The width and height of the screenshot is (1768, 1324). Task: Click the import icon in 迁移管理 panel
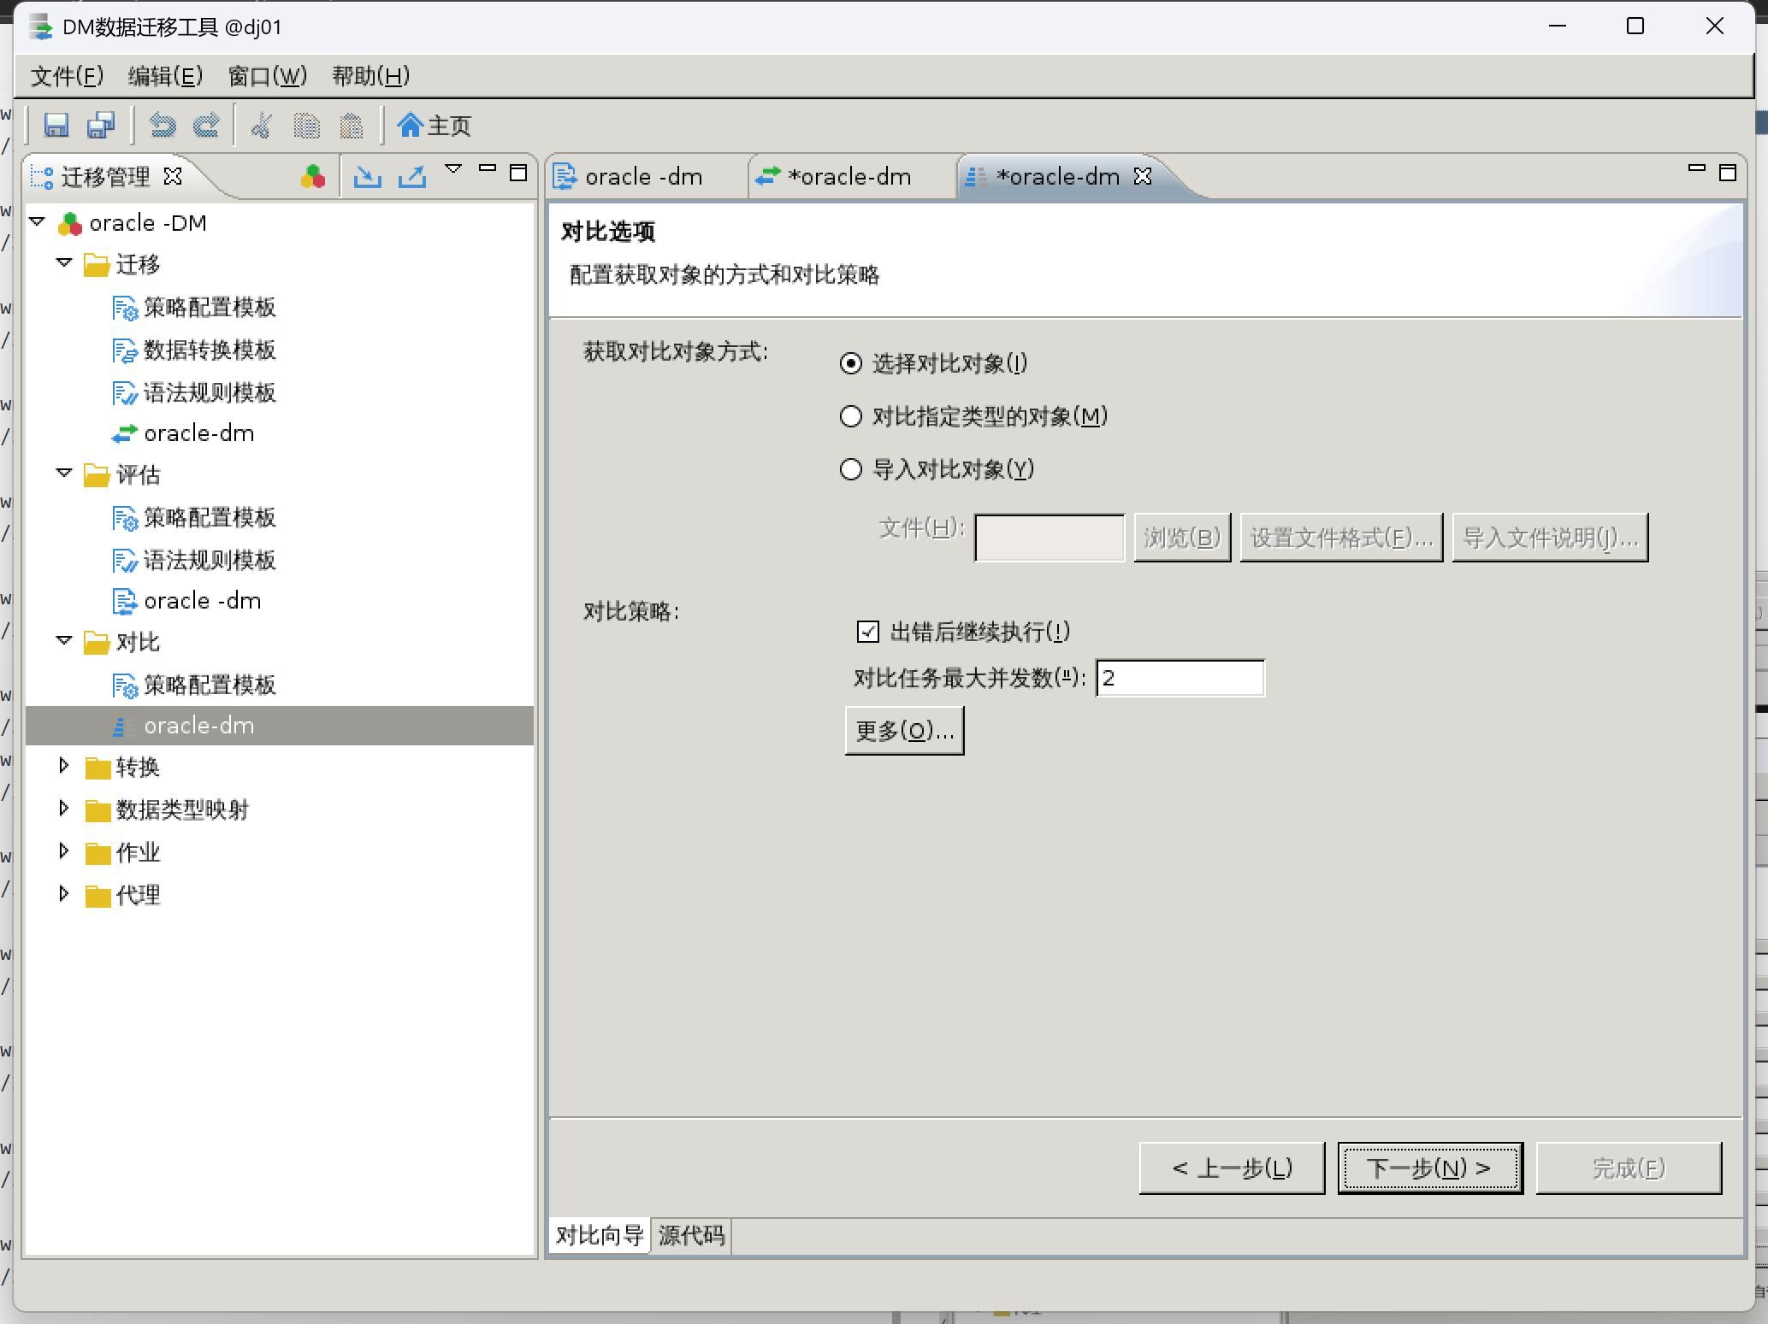point(367,176)
